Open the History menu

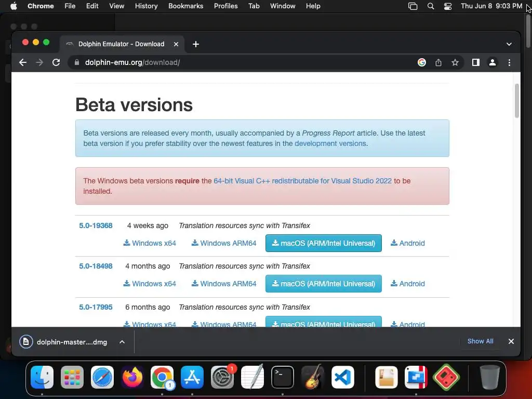click(146, 6)
